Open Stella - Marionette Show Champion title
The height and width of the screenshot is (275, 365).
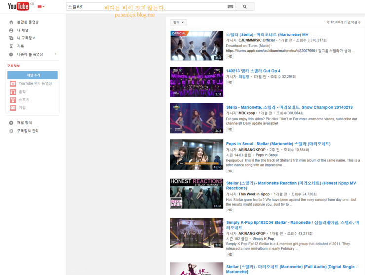coord(290,107)
